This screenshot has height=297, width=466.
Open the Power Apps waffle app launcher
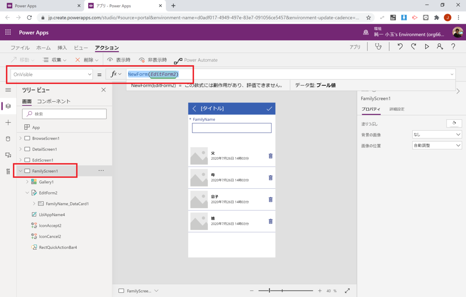[8, 33]
